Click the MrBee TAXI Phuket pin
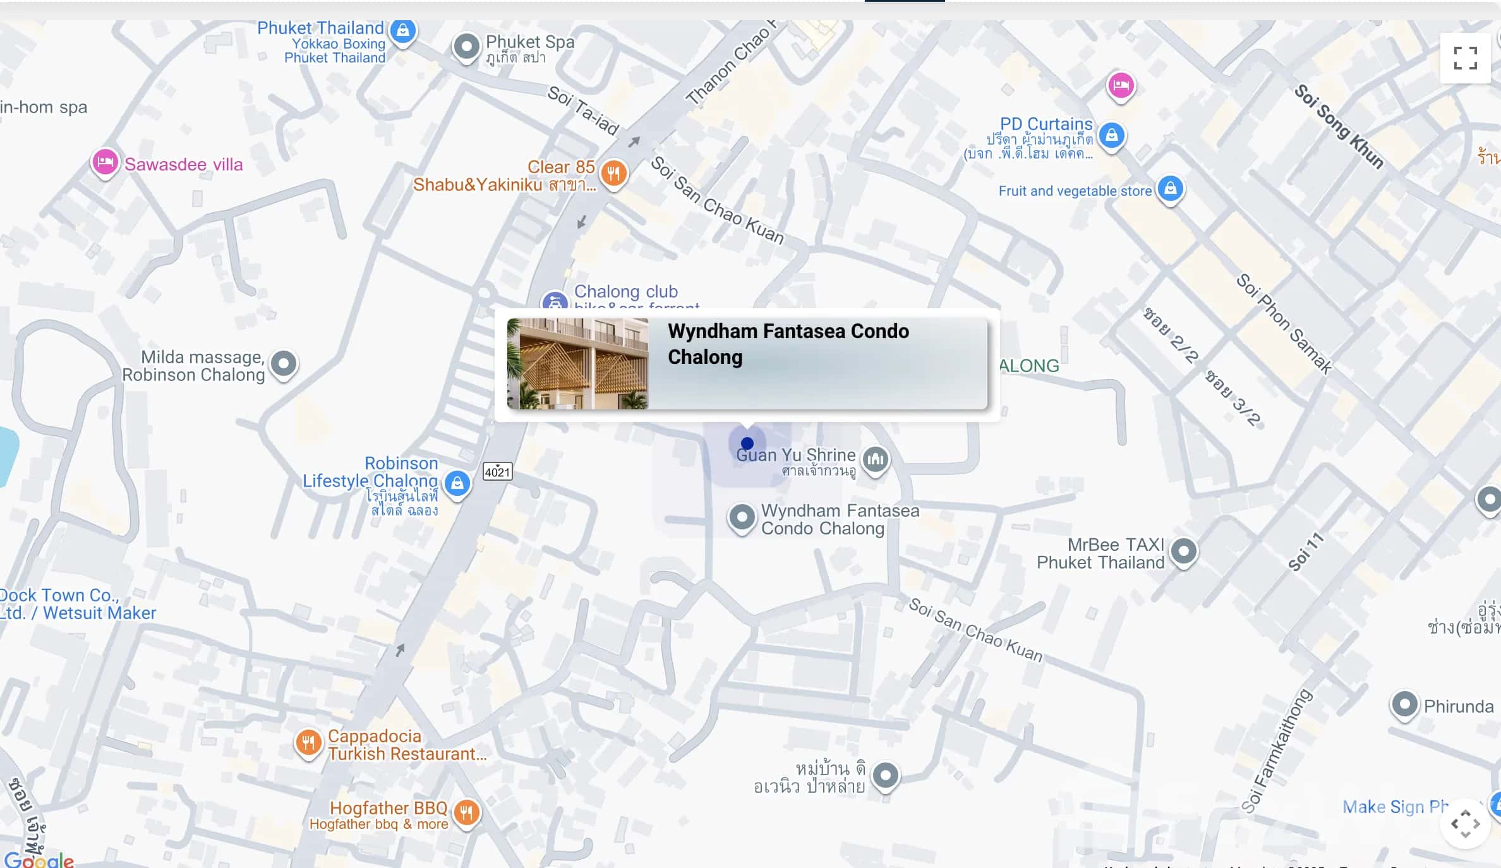The width and height of the screenshot is (1501, 868). click(x=1184, y=552)
